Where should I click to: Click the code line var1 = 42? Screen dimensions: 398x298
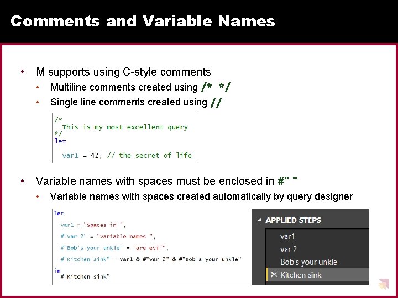pos(82,155)
